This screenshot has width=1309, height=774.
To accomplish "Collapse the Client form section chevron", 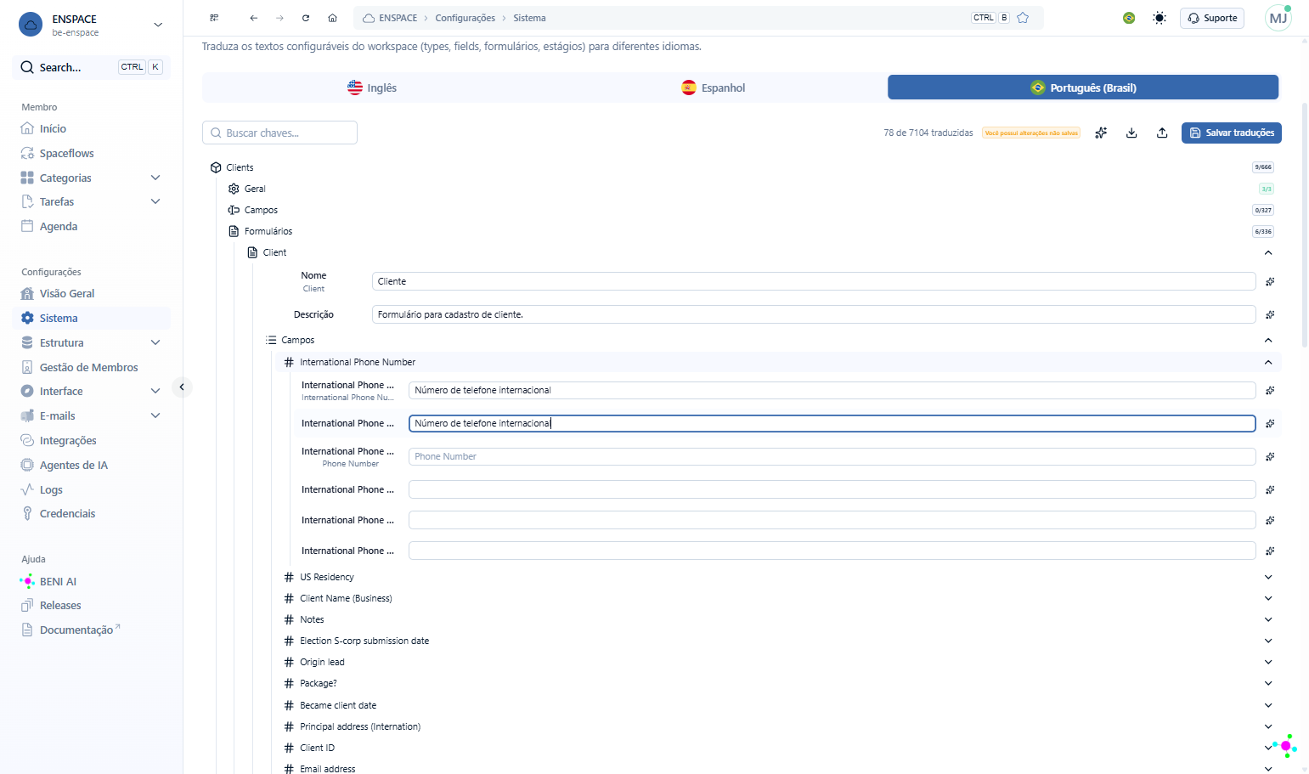I will [x=1268, y=252].
